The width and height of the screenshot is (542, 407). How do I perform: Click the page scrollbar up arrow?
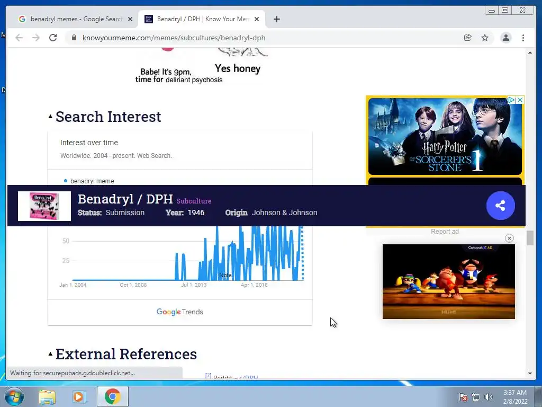pos(530,52)
